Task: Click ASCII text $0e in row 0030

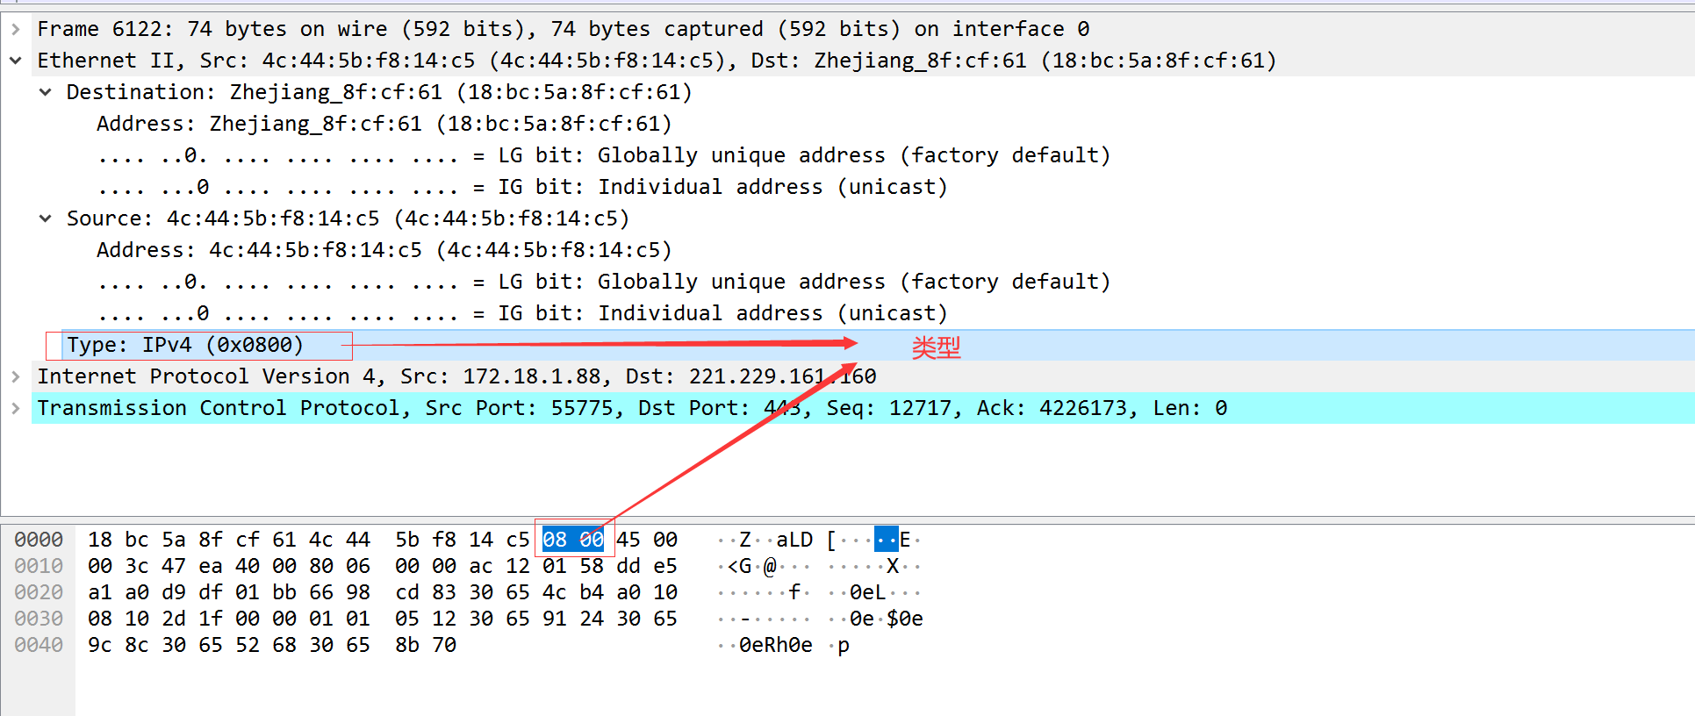Action: click(x=905, y=619)
